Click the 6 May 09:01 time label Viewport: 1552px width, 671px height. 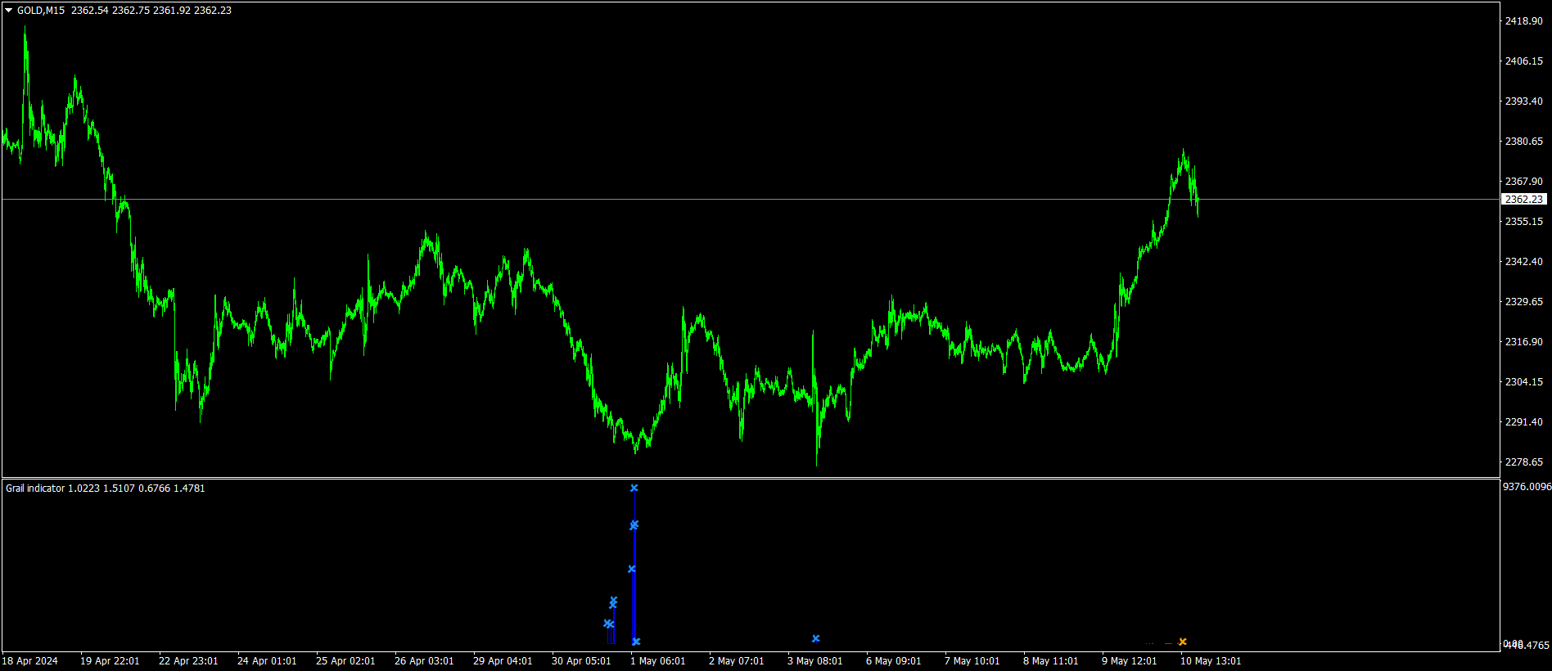pos(894,661)
